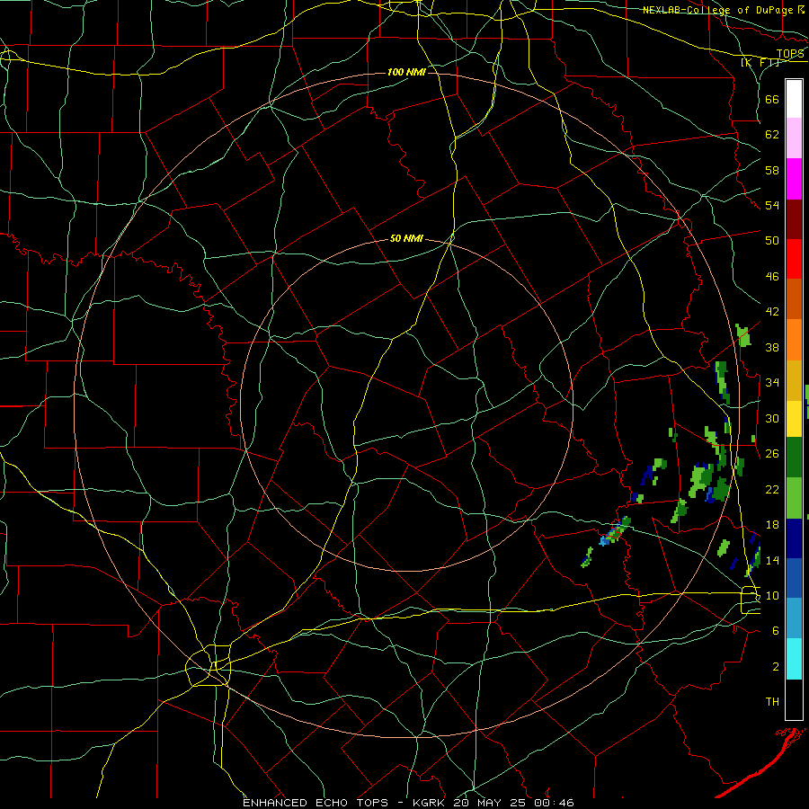Click the dark orange legend swatch
Screen dimensions: 809x809
tap(794, 299)
